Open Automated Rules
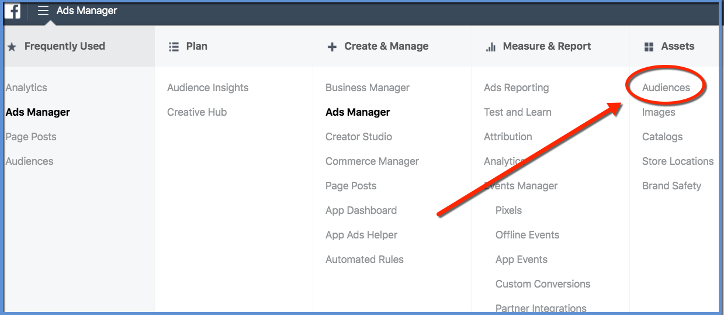This screenshot has width=724, height=315. pos(365,259)
